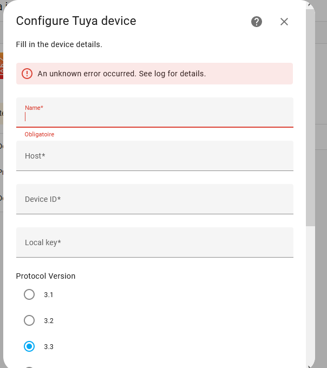Choose the 3.2 protocol version option

29,320
